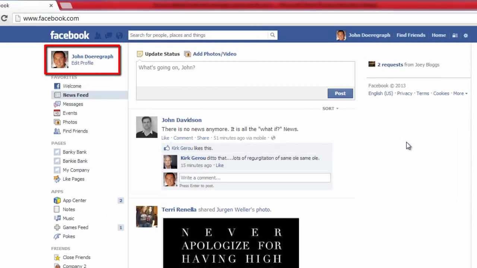Click Comment on John Davidson's post
This screenshot has width=477, height=268.
pos(183,138)
